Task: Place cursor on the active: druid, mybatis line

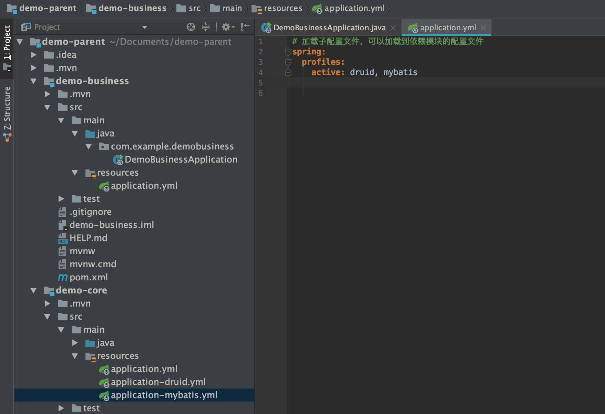Action: click(364, 72)
